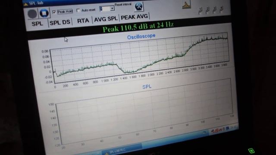Click the Peak 110.5 dB at 24 Hz readout
The width and height of the screenshot is (276, 155).
point(138,27)
